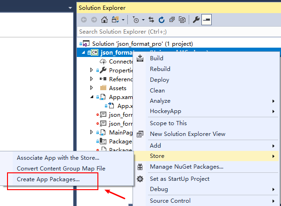The width and height of the screenshot is (281, 206).
Task: Choose Associate App with the Store...
Action: click(67, 158)
